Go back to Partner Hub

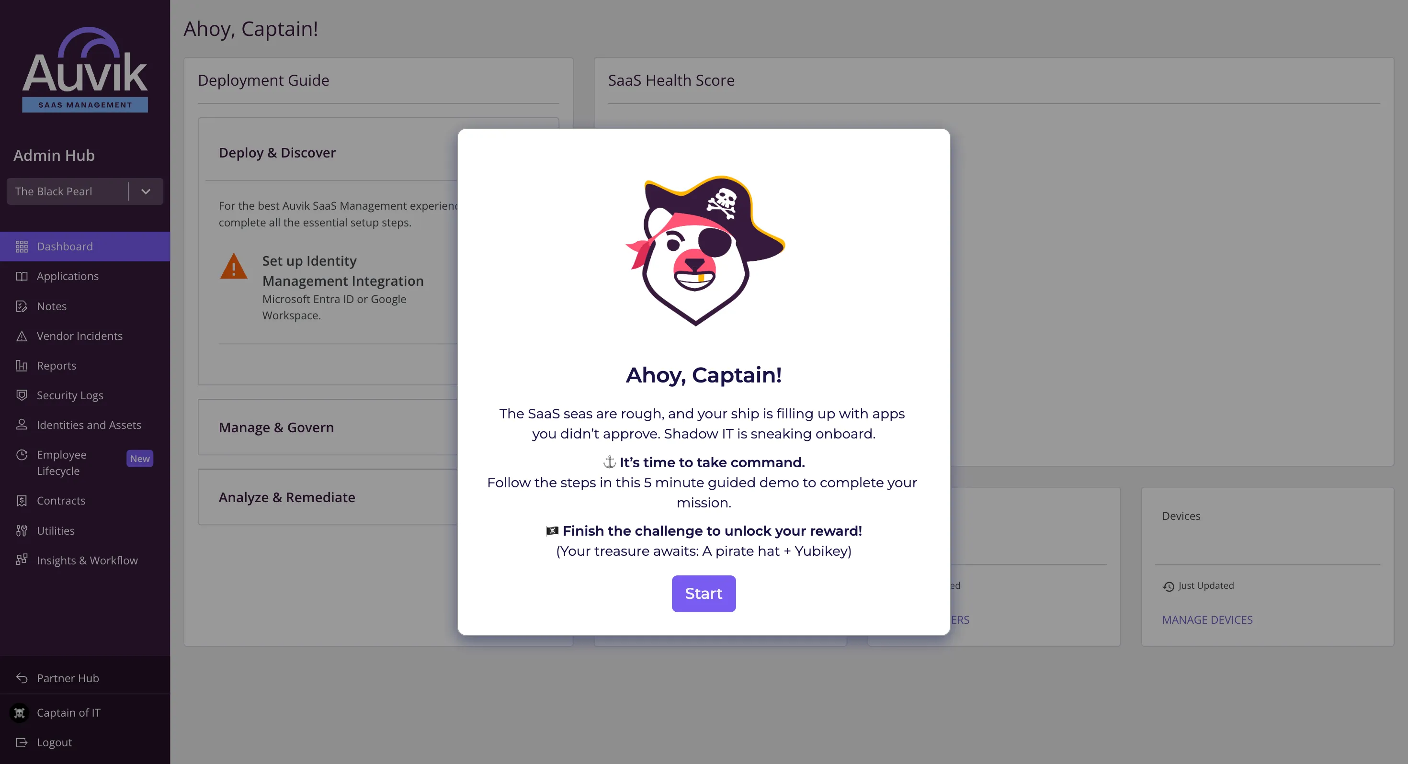tap(67, 678)
